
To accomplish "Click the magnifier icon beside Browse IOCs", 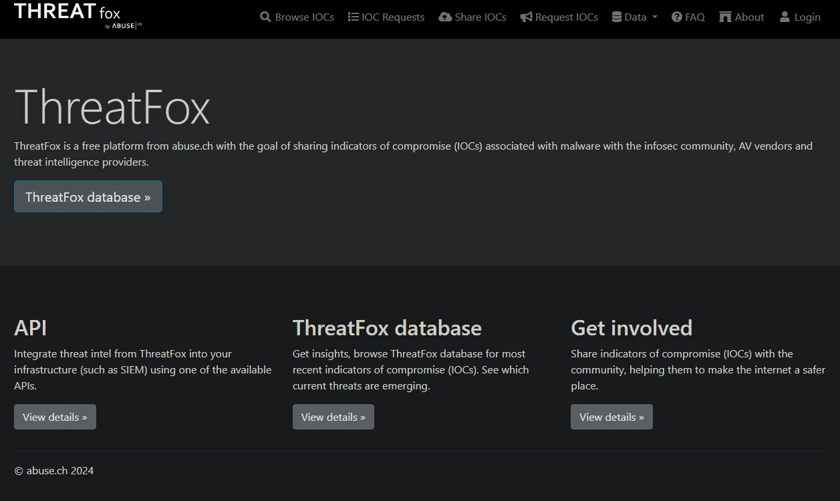I will point(265,17).
